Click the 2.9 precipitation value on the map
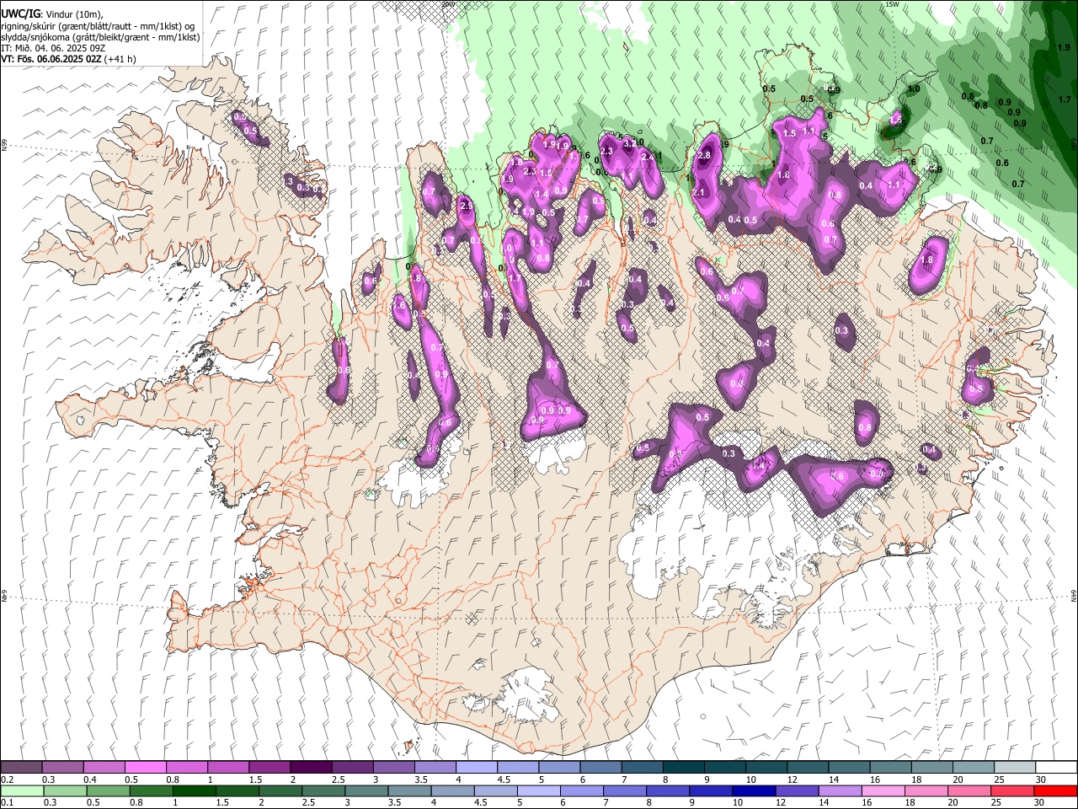The image size is (1078, 809). [x=466, y=206]
